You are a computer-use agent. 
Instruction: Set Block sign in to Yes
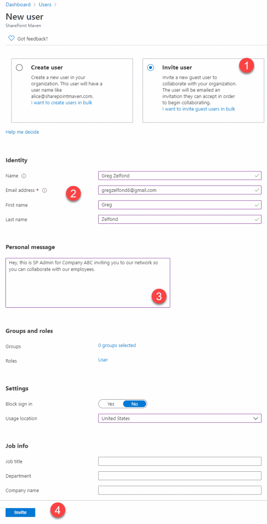click(111, 403)
